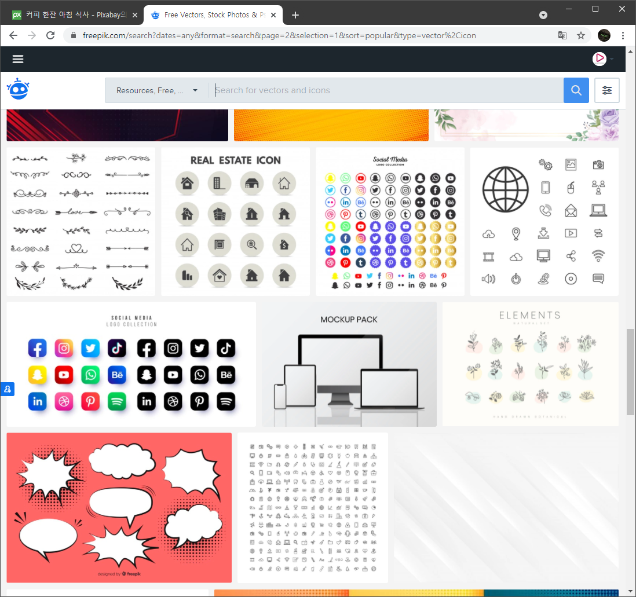
Task: Open the square Social Media Logo Collection thumbnail
Action: 131,364
